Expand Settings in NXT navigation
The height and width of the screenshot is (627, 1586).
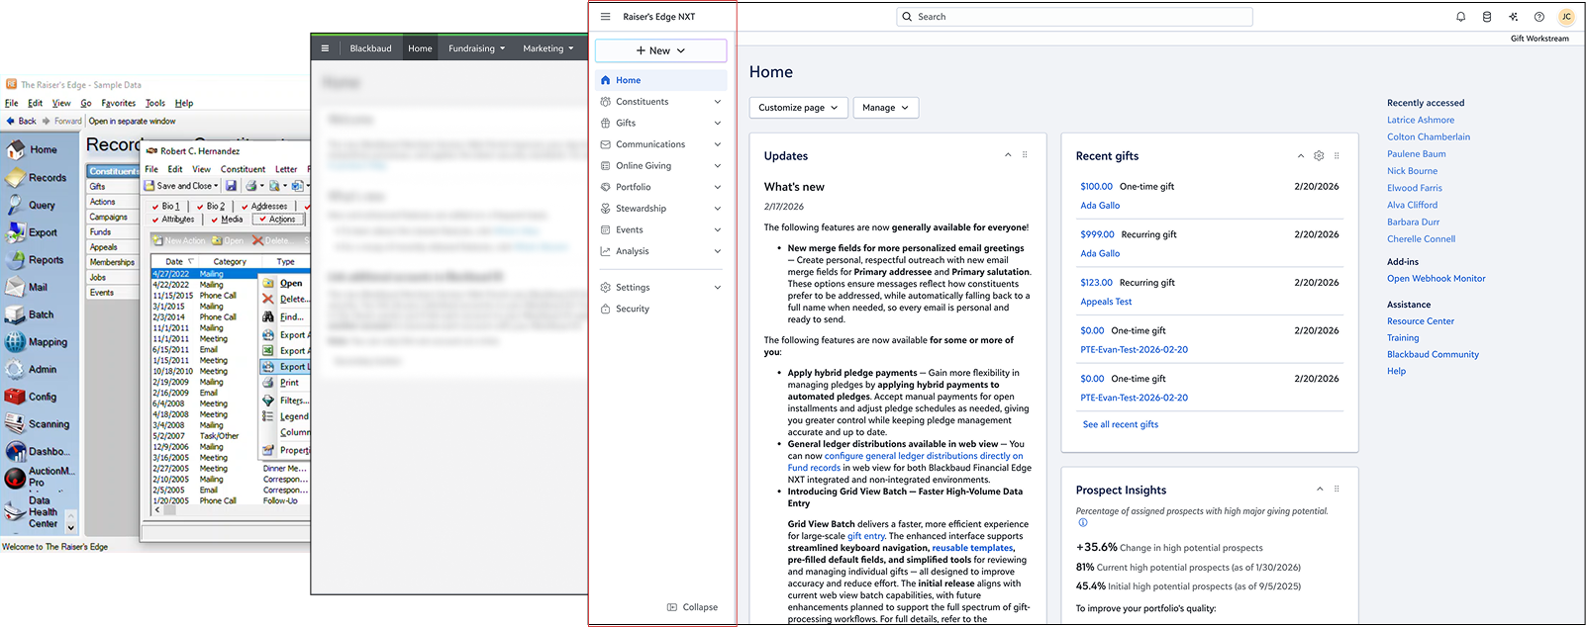(718, 288)
